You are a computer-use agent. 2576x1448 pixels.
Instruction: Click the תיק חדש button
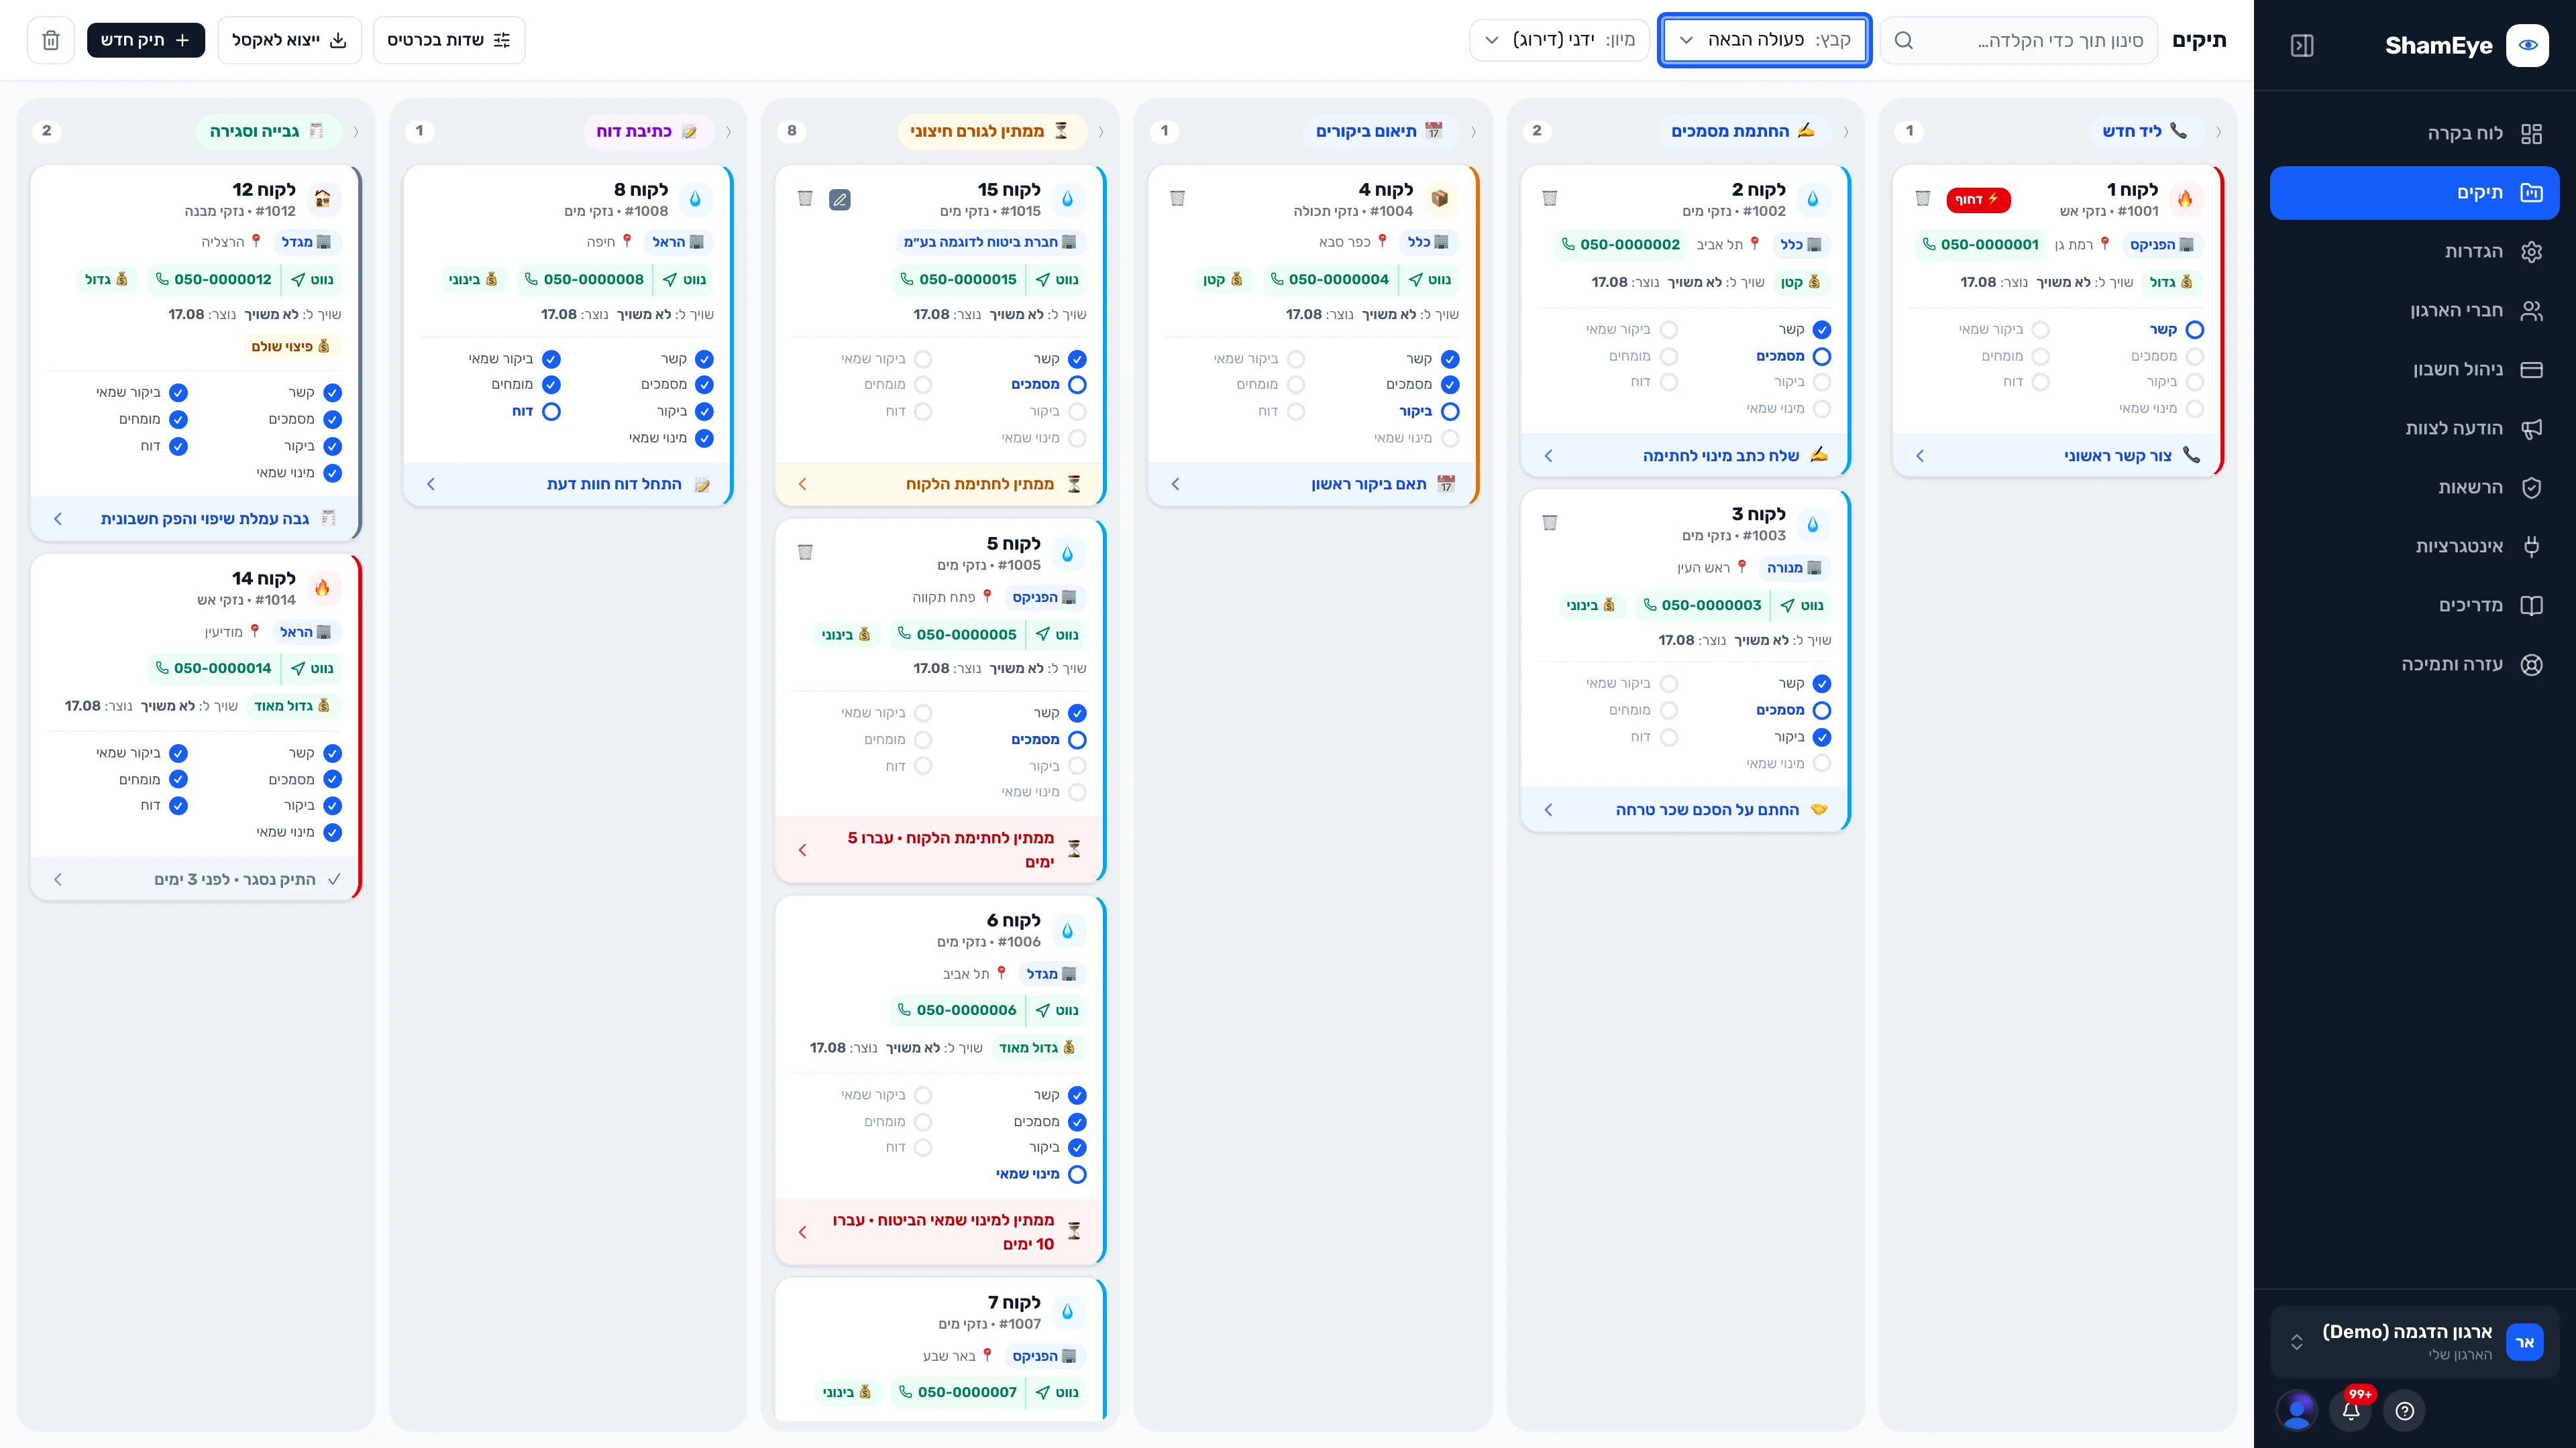[146, 40]
